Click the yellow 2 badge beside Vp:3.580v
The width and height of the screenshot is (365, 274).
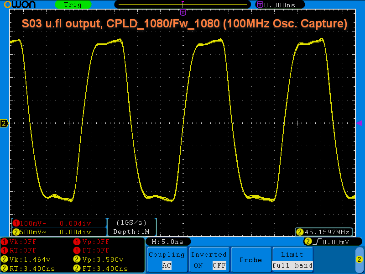77,259
